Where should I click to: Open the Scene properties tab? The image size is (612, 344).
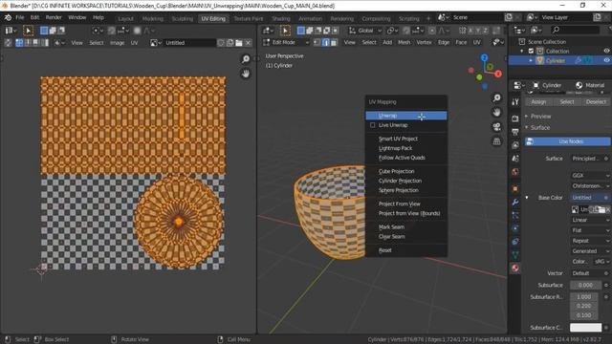tap(515, 159)
